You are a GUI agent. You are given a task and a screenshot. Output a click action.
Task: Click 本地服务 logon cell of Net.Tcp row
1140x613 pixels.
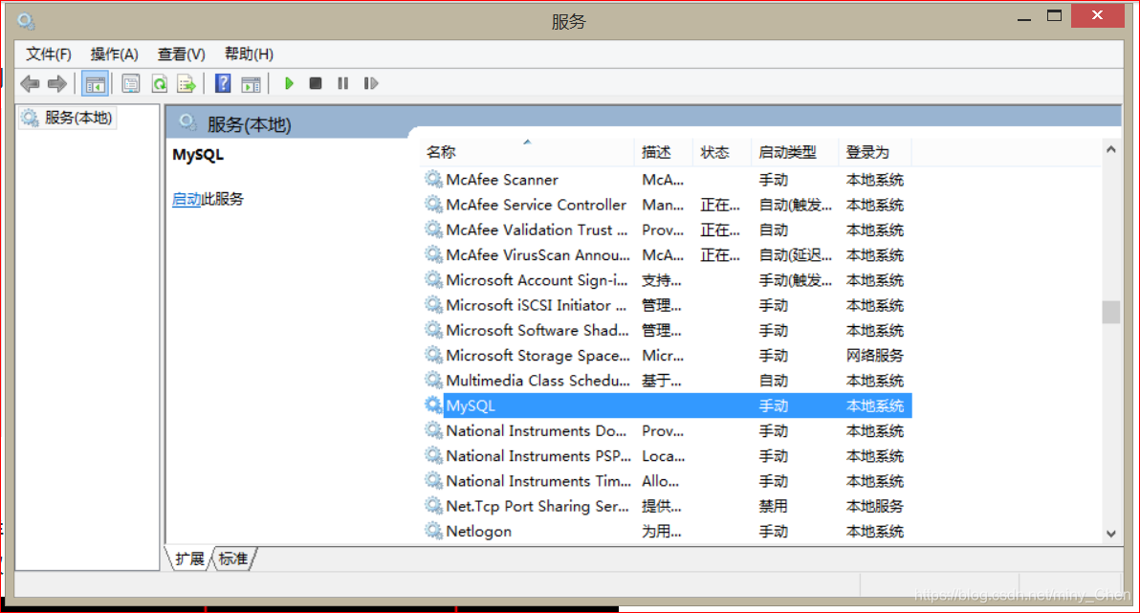click(x=875, y=506)
